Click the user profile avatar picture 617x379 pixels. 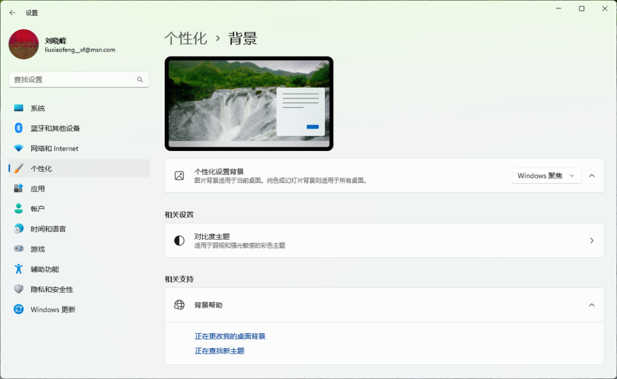coord(23,45)
